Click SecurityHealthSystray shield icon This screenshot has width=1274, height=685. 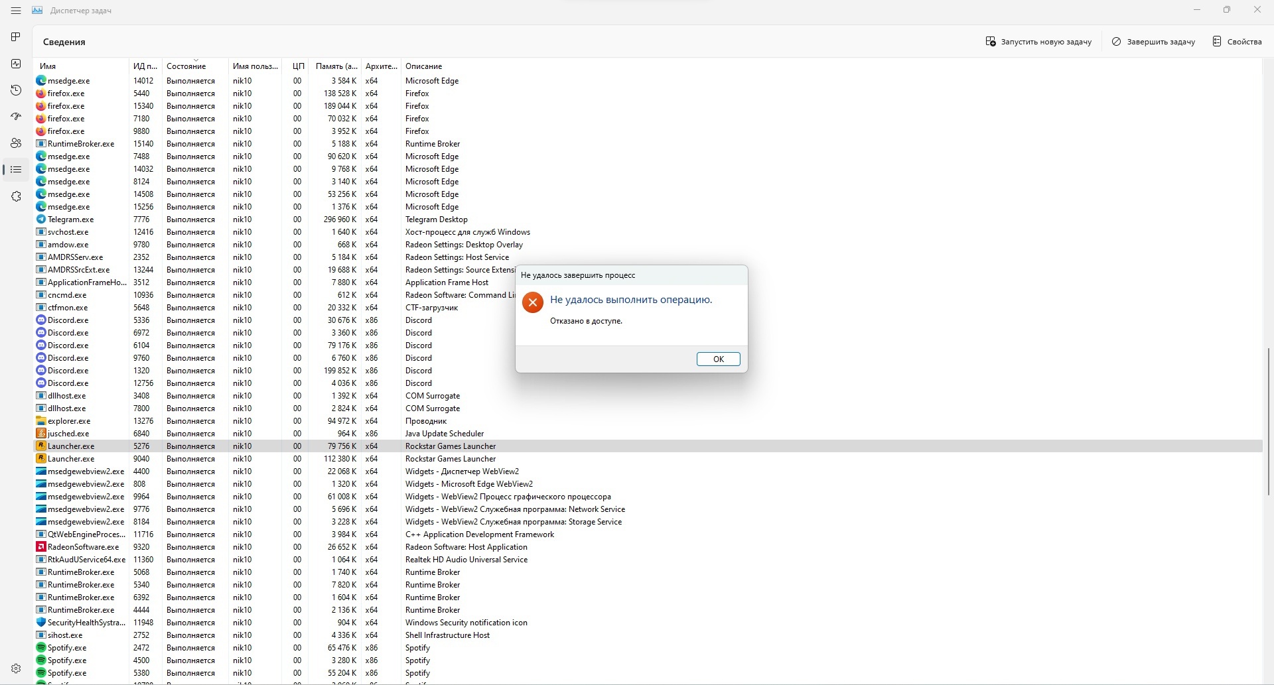pyautogui.click(x=40, y=623)
